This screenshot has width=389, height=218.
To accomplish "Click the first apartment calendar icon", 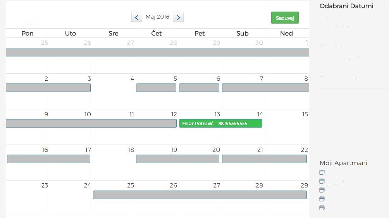I will pos(322,172).
